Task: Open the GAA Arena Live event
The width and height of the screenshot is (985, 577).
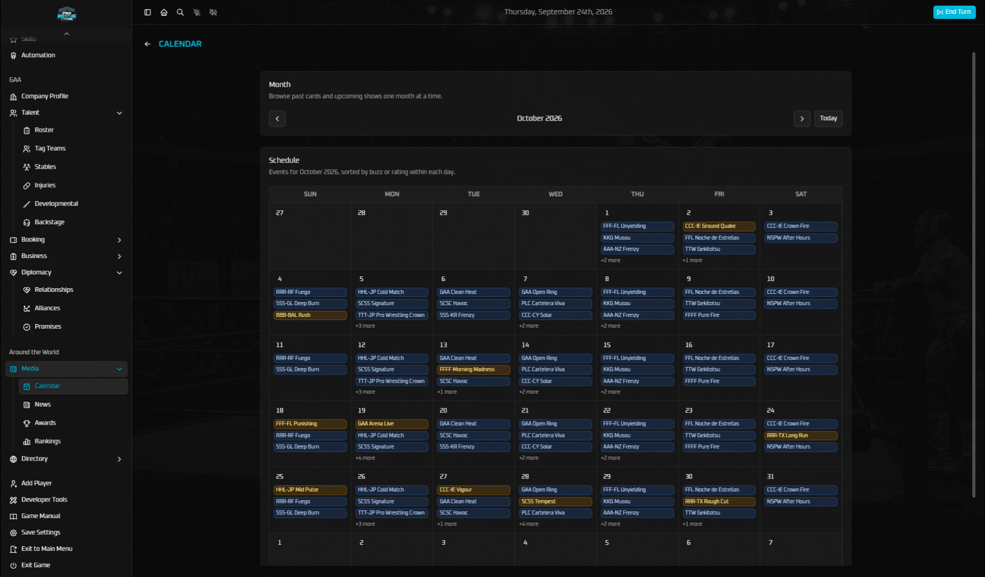Action: tap(392, 424)
